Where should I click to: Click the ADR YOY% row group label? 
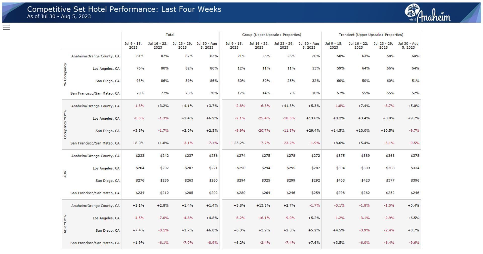coord(65,224)
